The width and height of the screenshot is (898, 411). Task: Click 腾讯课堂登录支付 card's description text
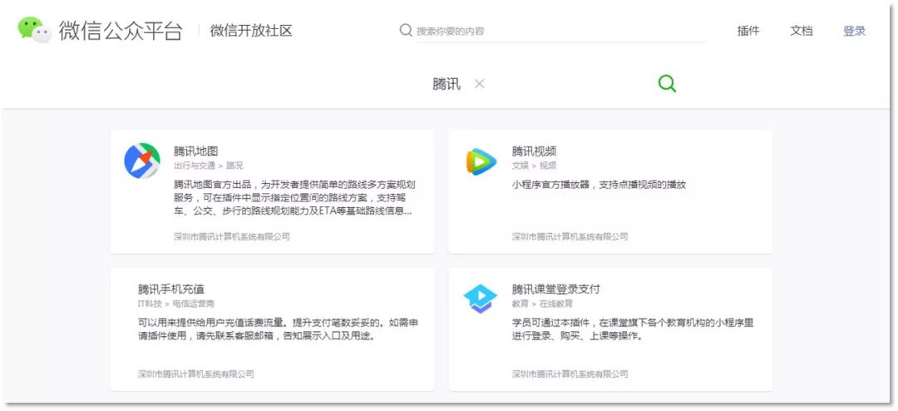click(x=633, y=329)
